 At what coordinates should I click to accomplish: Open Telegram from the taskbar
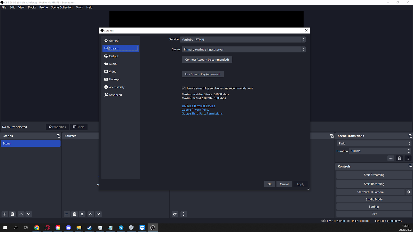[121, 228]
